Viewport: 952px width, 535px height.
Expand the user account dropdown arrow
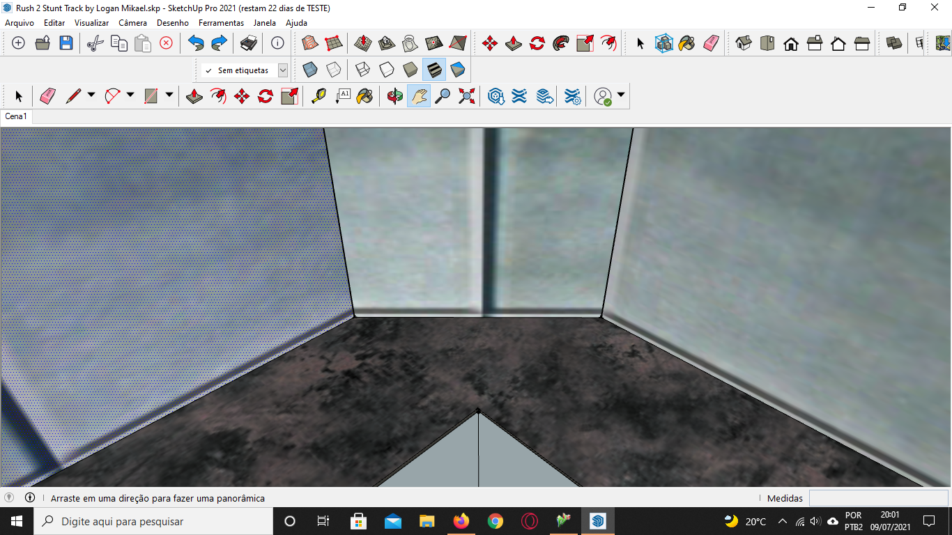point(621,95)
